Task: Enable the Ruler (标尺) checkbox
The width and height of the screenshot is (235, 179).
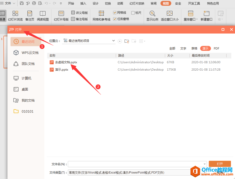Action: [133, 13]
